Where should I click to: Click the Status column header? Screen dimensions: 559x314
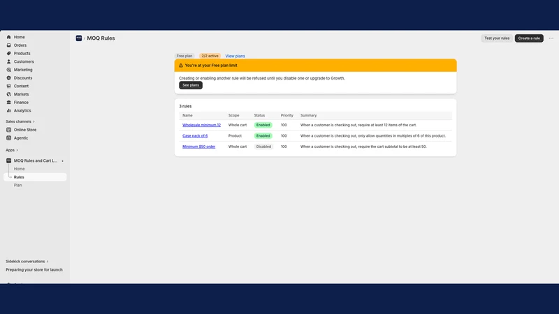click(259, 115)
